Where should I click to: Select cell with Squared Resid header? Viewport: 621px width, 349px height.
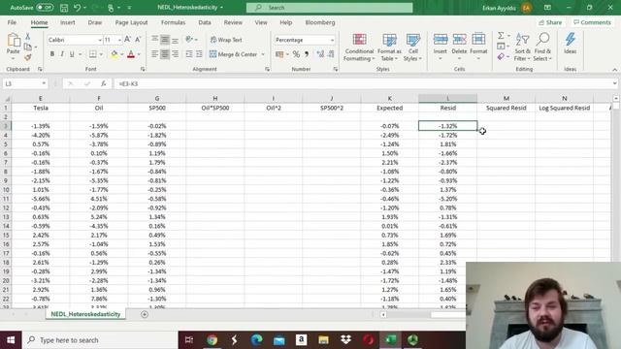[x=507, y=108]
